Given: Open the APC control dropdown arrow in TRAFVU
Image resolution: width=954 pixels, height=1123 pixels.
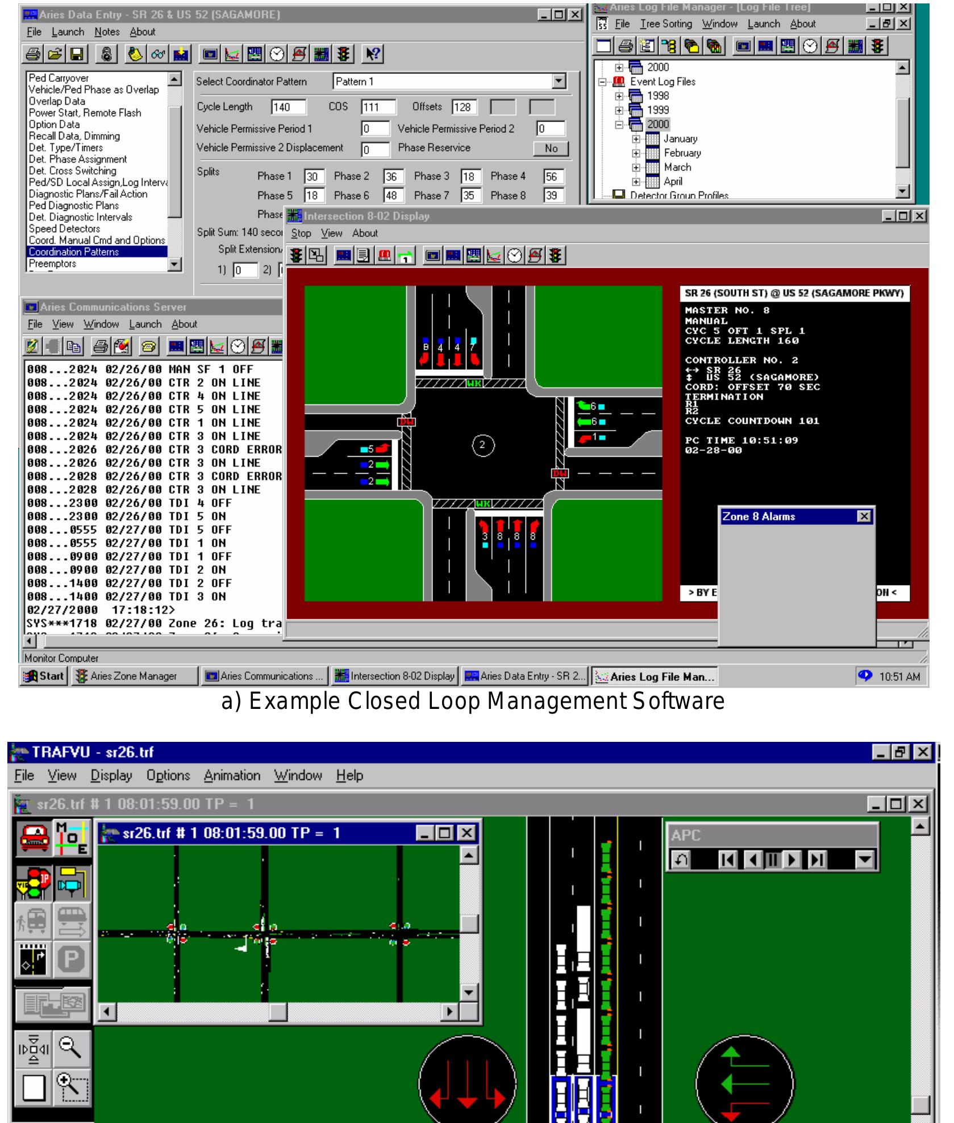Looking at the screenshot, I should coord(865,860).
